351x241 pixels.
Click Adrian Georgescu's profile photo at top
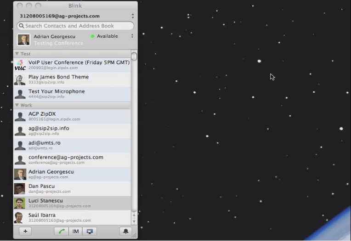click(23, 39)
